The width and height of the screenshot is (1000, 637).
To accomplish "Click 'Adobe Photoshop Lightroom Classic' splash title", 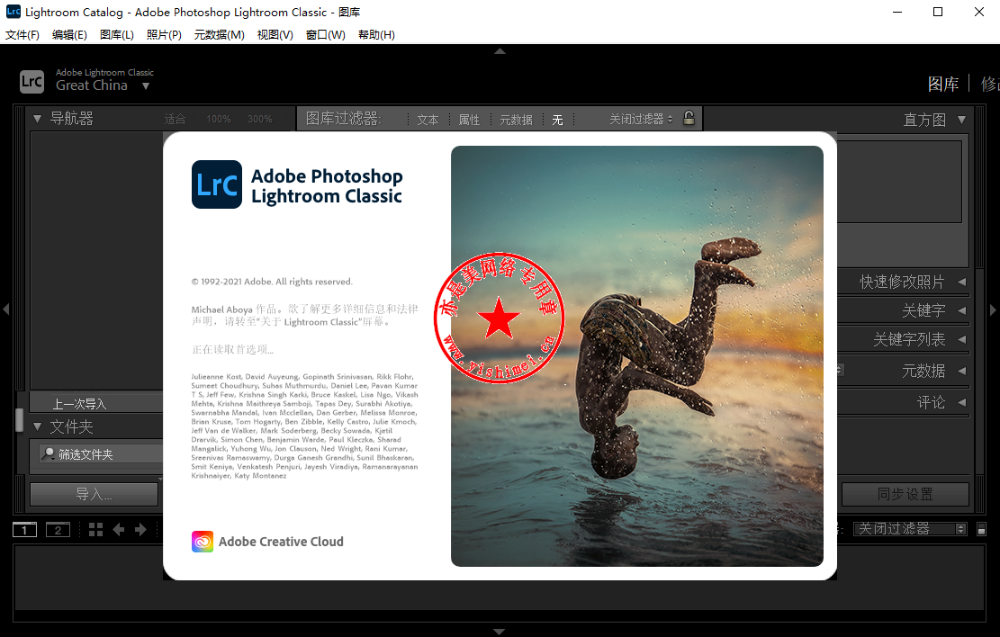I will [327, 185].
